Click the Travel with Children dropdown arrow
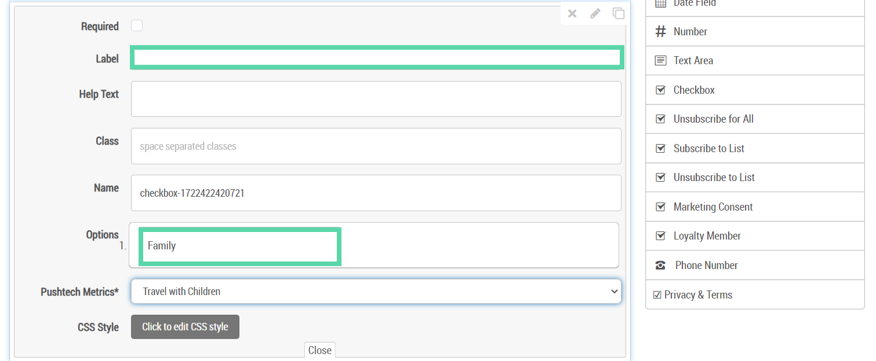This screenshot has height=361, width=876. click(x=615, y=292)
